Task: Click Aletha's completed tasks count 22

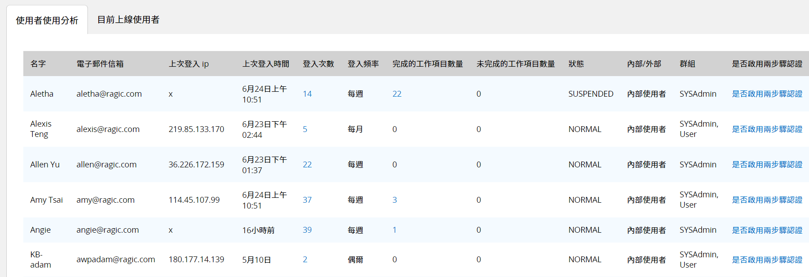Action: point(397,94)
